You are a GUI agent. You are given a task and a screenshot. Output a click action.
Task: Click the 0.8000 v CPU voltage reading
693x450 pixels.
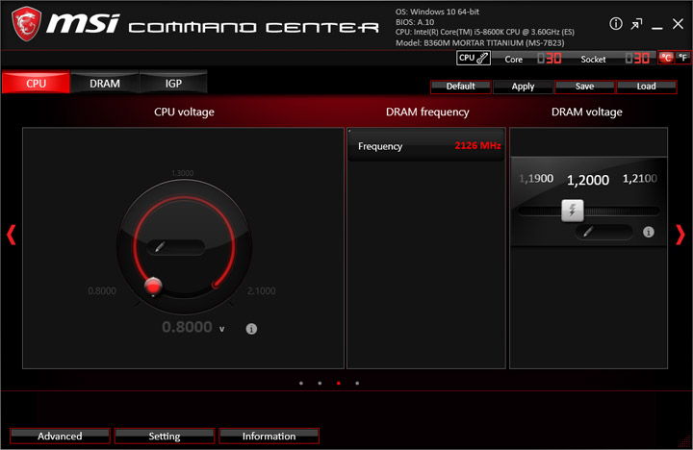tap(193, 327)
